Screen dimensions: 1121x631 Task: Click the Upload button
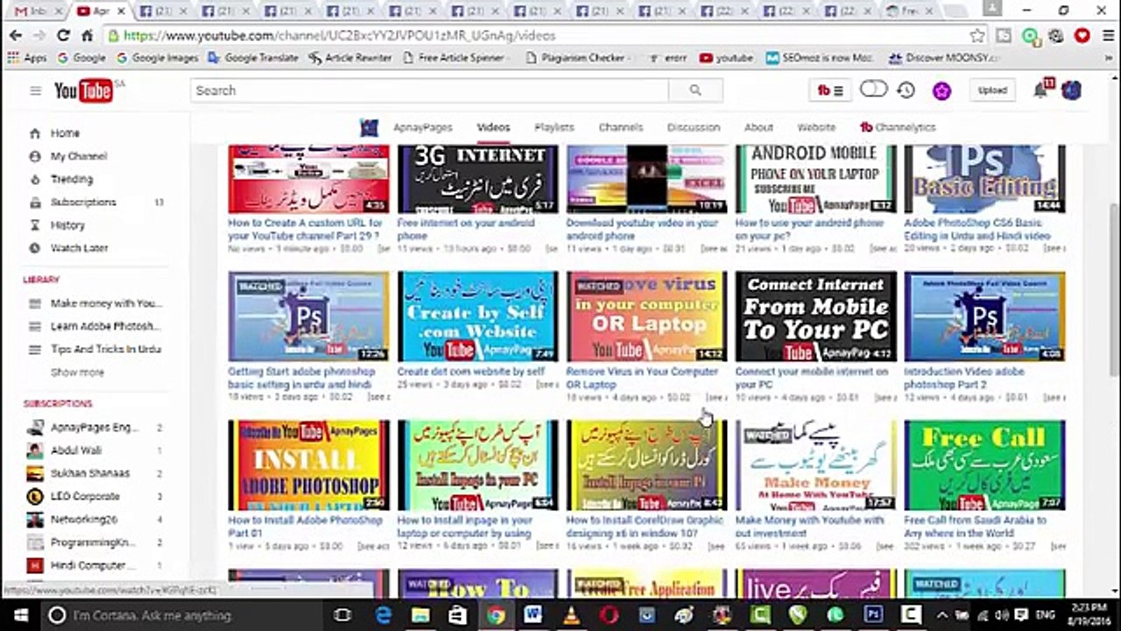[x=992, y=90]
